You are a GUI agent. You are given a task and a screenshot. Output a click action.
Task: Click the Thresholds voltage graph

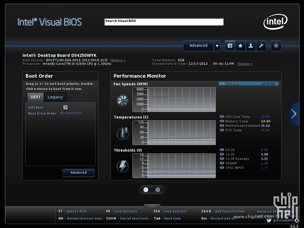point(174,166)
